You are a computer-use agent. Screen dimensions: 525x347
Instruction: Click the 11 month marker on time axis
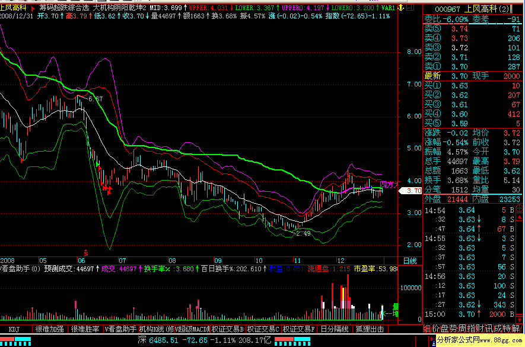297,261
